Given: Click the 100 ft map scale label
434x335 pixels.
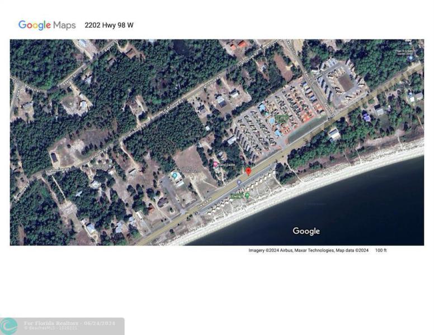Looking at the screenshot, I should tap(381, 251).
